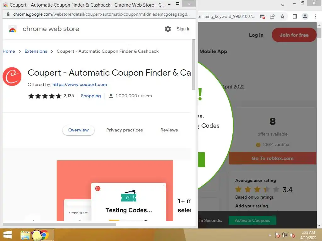Click Activate Coupons button
This screenshot has width=322, height=241.
253,220
